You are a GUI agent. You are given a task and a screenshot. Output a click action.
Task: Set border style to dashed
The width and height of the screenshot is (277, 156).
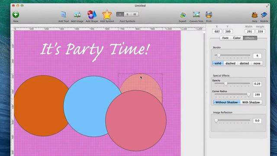pyautogui.click(x=231, y=63)
